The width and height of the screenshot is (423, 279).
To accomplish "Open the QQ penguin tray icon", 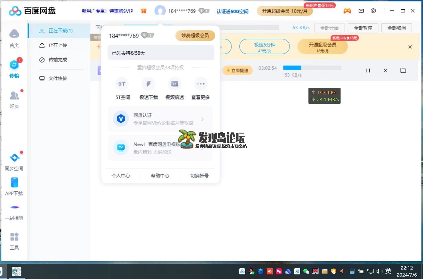I will [x=252, y=271].
